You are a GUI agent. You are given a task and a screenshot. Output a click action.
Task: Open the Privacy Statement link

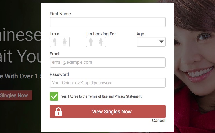(x=128, y=96)
